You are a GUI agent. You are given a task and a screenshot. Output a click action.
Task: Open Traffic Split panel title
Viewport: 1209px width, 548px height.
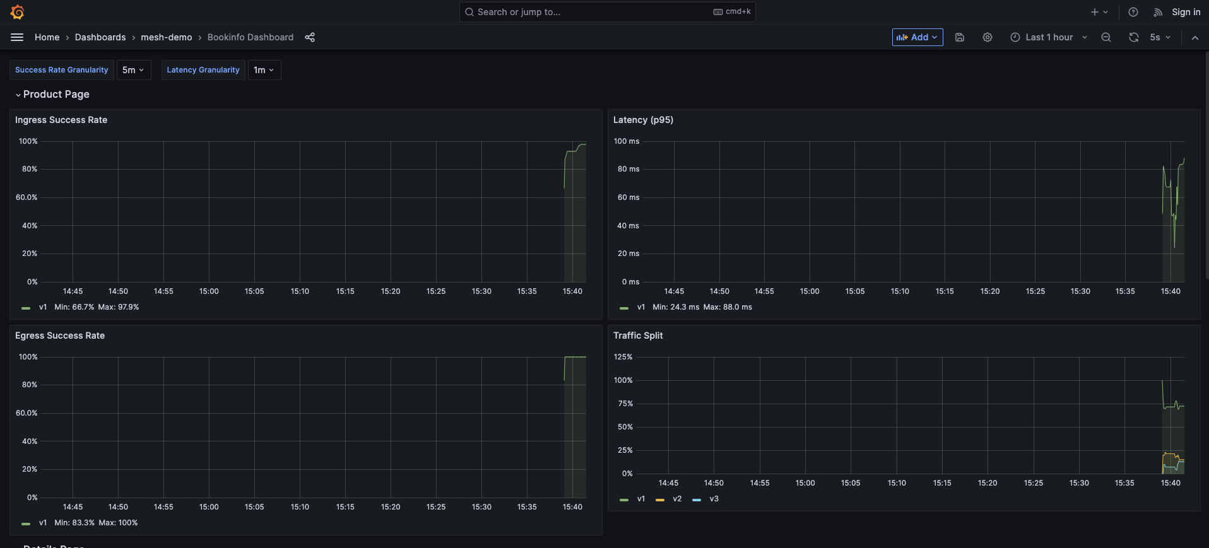638,335
